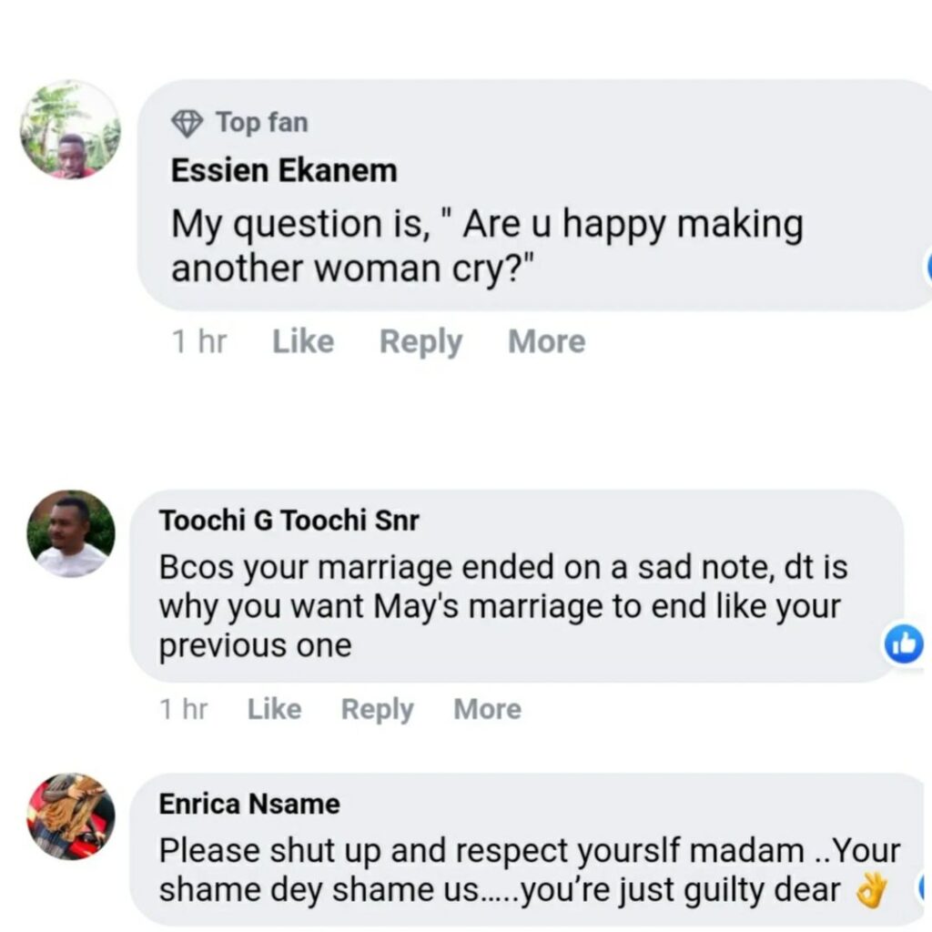Click the 1 hr timestamp under Essien's comment
Image resolution: width=932 pixels, height=932 pixels.
tap(198, 342)
